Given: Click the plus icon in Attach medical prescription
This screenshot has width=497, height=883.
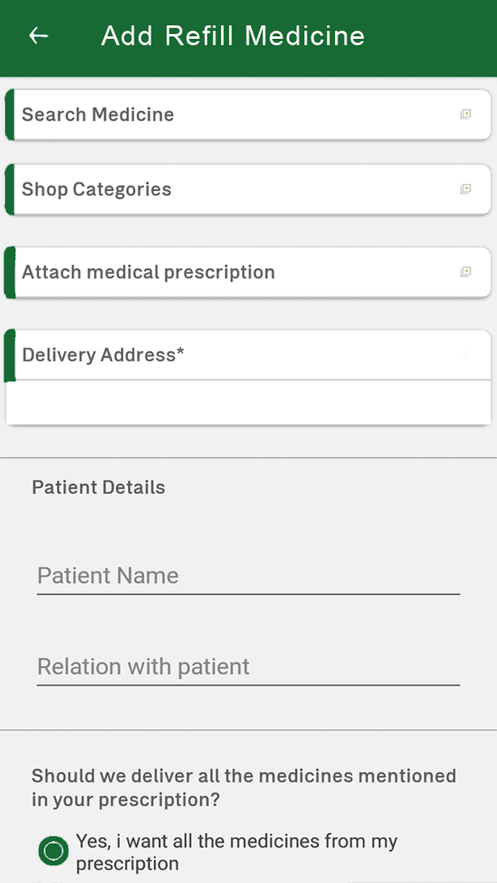Looking at the screenshot, I should [x=466, y=272].
